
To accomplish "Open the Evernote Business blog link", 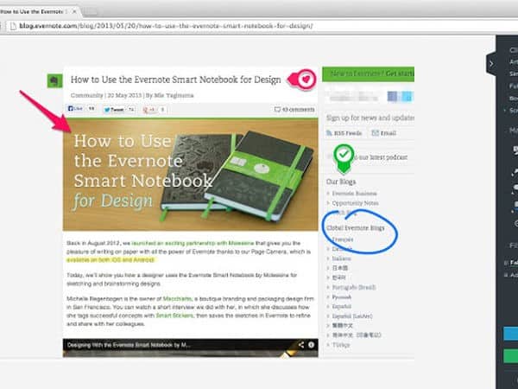I will [x=355, y=193].
